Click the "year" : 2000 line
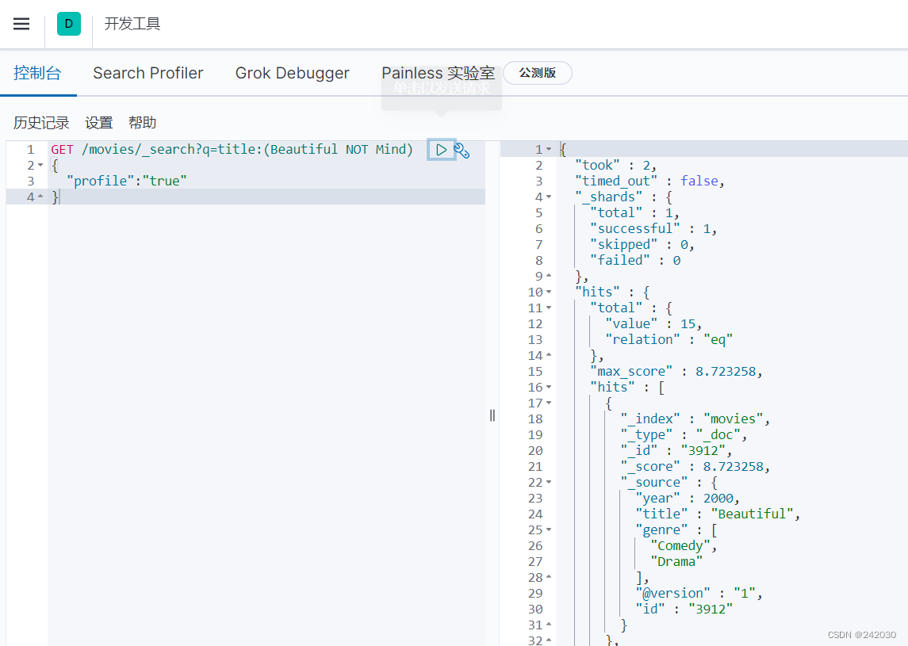Image resolution: width=908 pixels, height=646 pixels. click(688, 499)
